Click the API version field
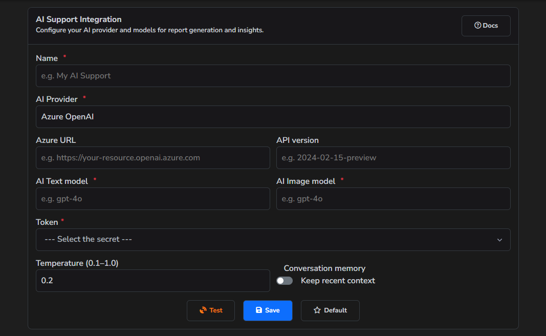546x336 pixels. point(393,158)
